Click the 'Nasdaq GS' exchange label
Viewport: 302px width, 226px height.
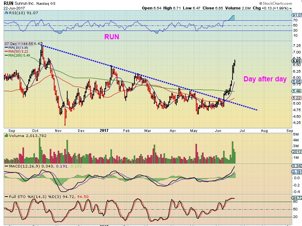coord(46,4)
